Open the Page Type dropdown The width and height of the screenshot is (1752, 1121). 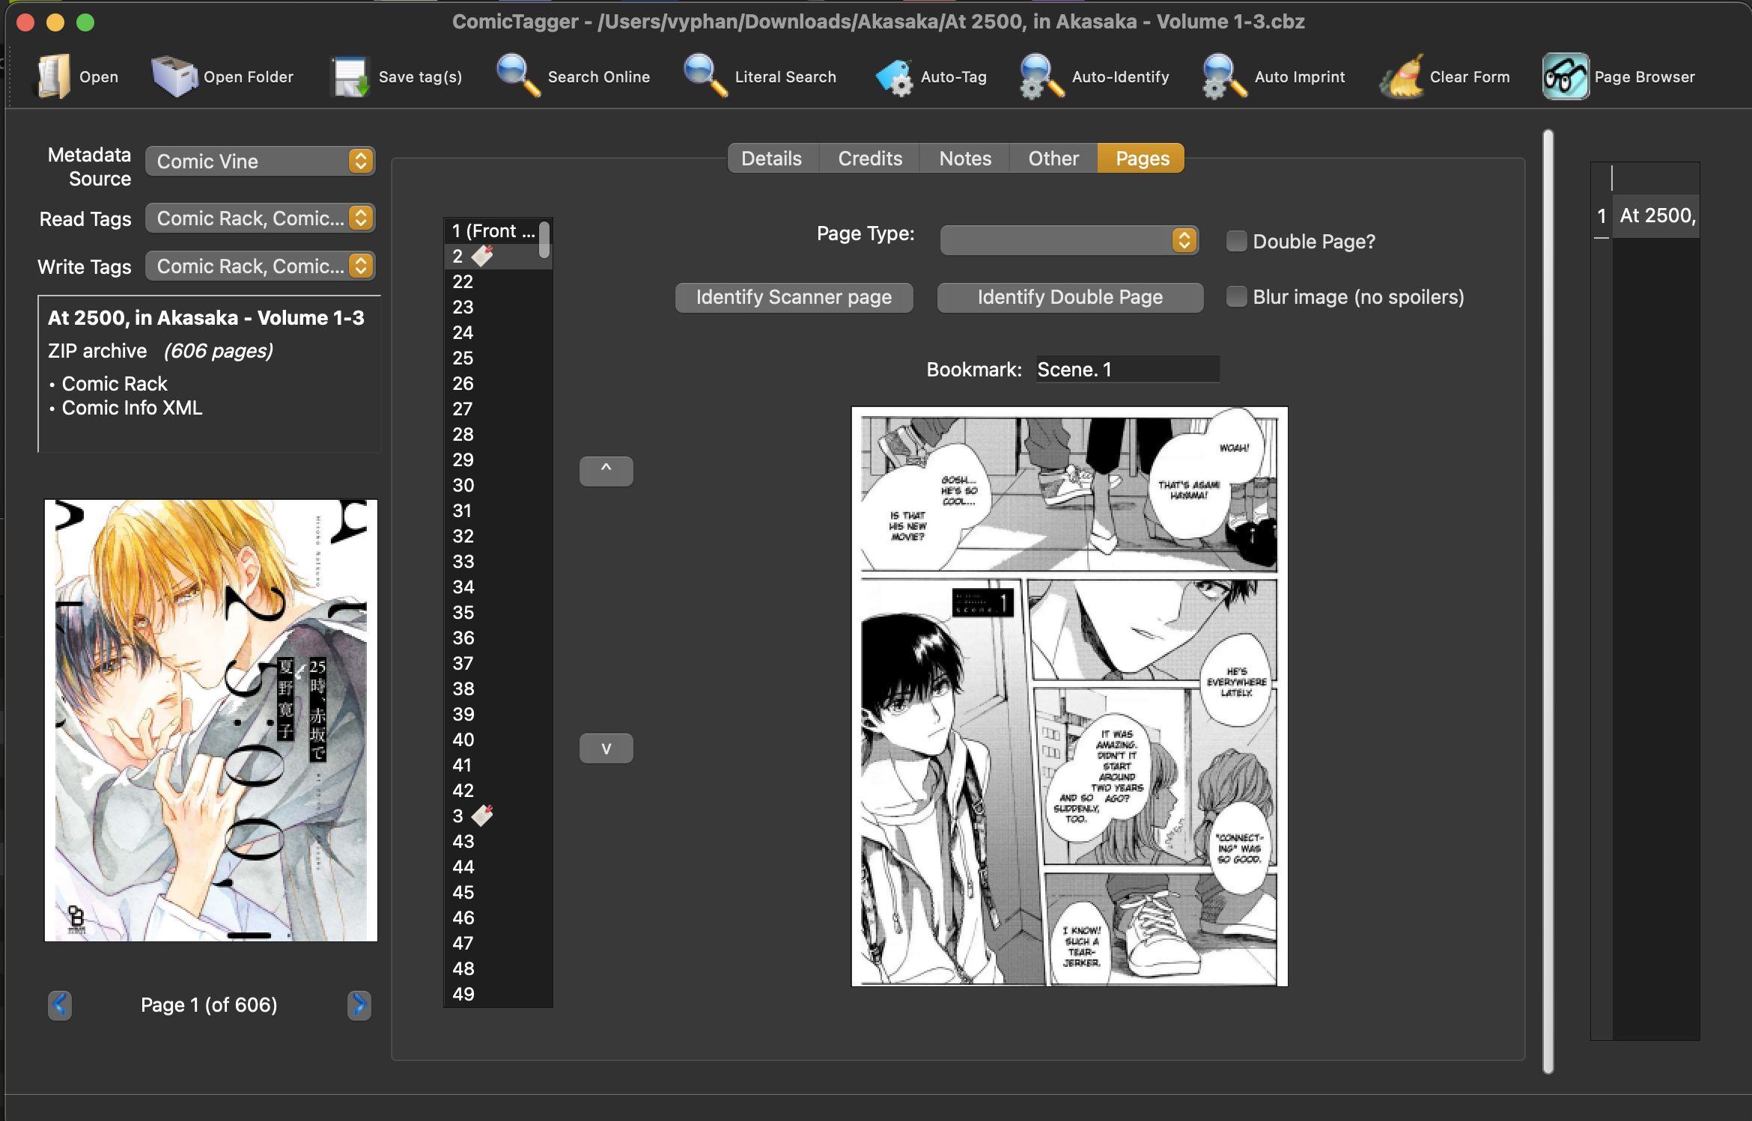pos(1068,241)
